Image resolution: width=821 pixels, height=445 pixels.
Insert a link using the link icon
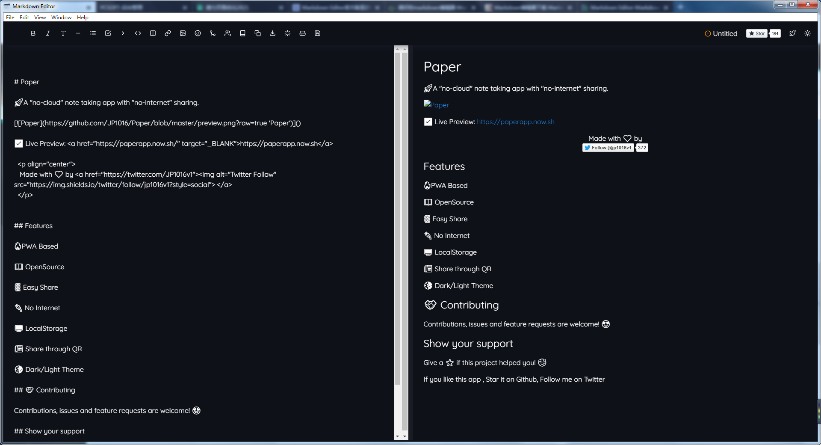[168, 33]
